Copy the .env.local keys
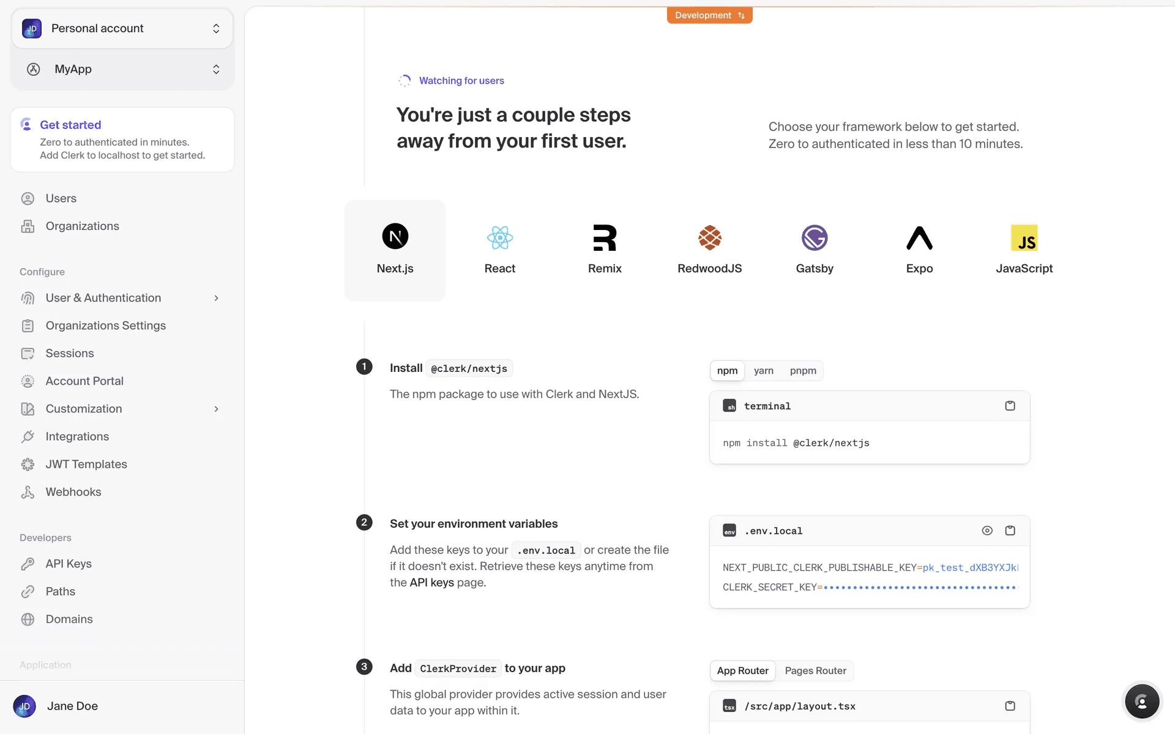The image size is (1175, 734). (1010, 531)
